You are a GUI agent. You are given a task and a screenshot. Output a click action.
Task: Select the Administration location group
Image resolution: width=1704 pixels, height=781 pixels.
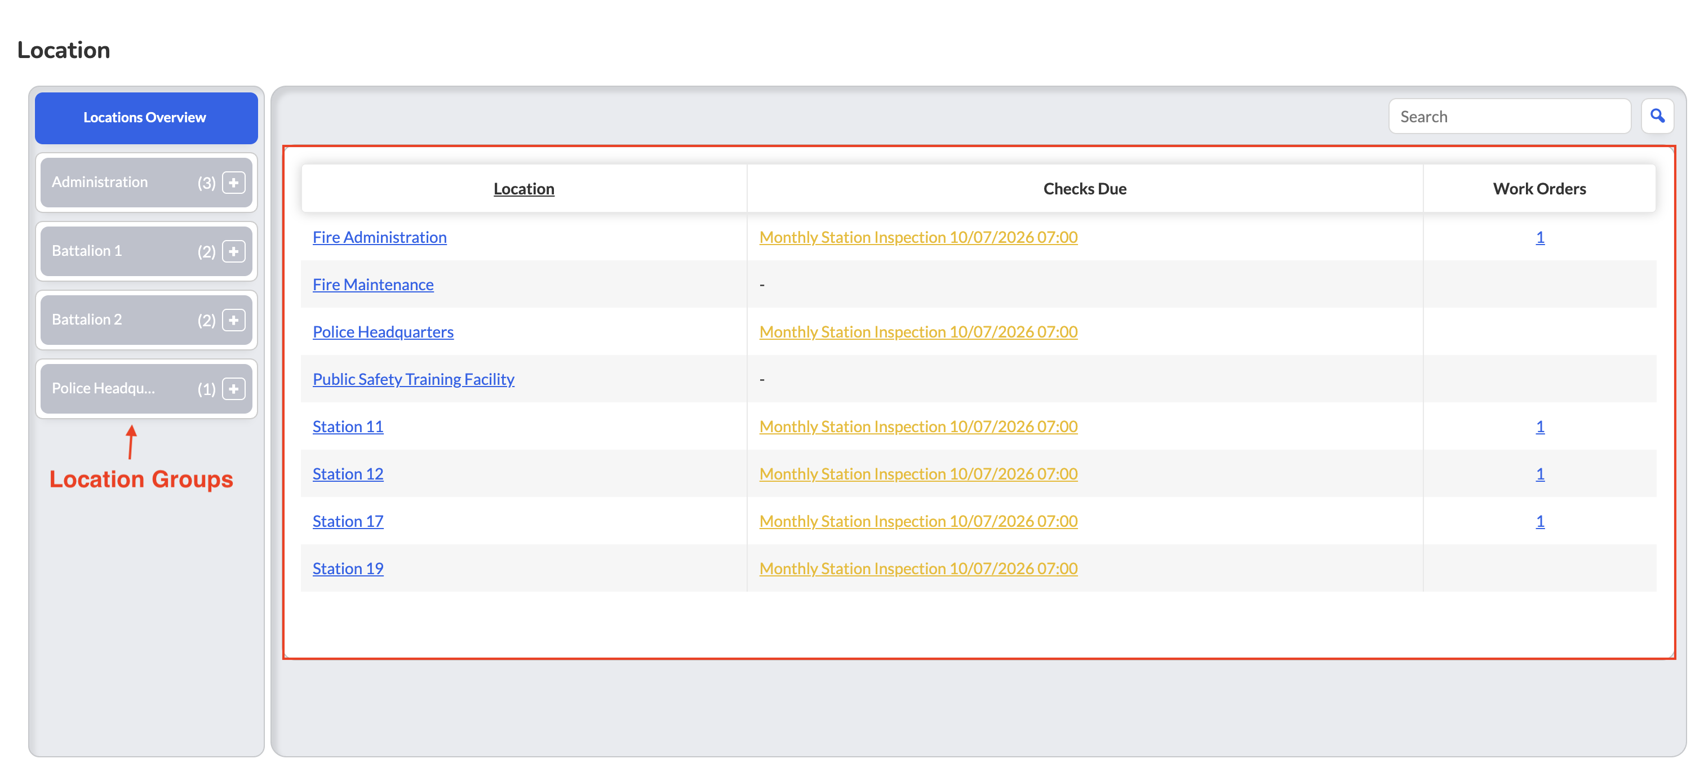[x=146, y=183]
